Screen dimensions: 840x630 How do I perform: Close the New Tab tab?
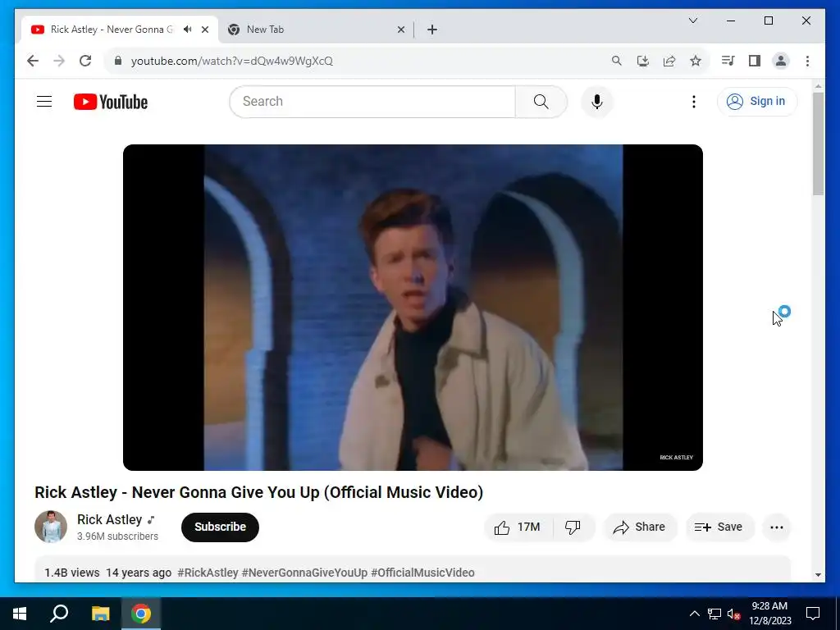pos(400,30)
